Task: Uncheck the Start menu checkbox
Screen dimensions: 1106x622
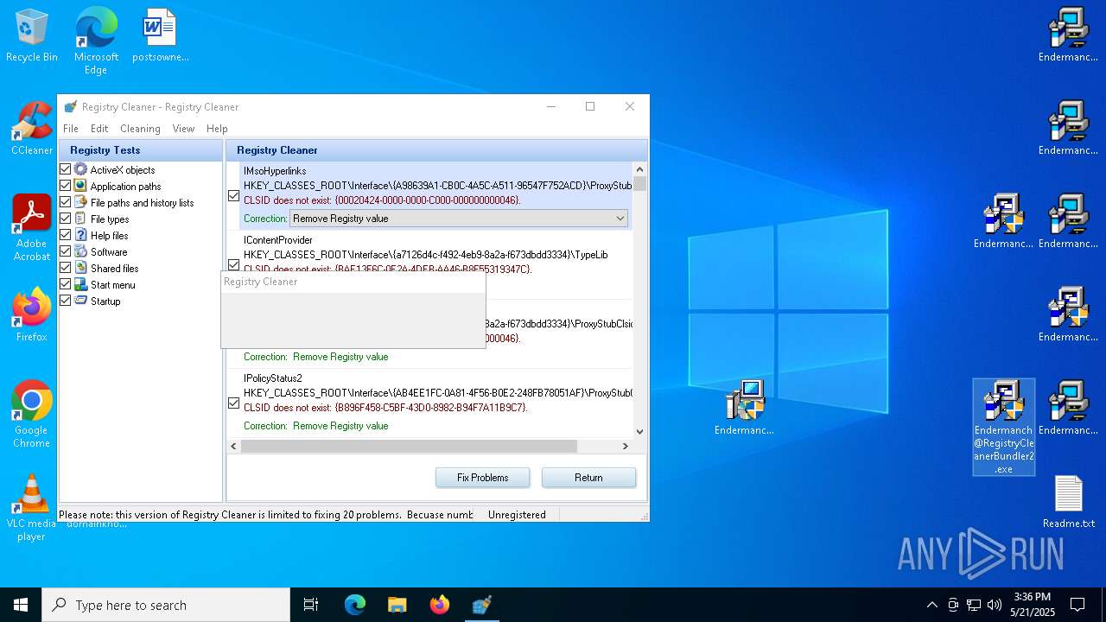Action: [x=66, y=284]
